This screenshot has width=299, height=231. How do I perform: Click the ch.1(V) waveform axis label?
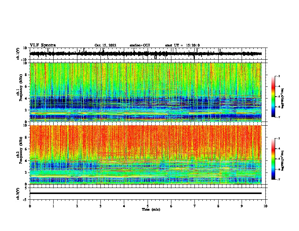click(x=18, y=54)
